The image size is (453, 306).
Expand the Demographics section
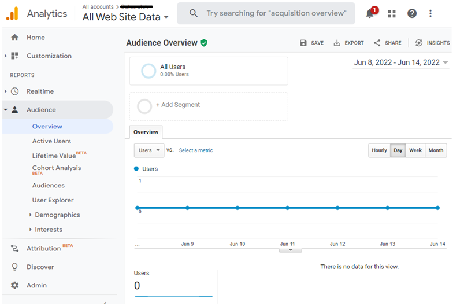coord(57,215)
